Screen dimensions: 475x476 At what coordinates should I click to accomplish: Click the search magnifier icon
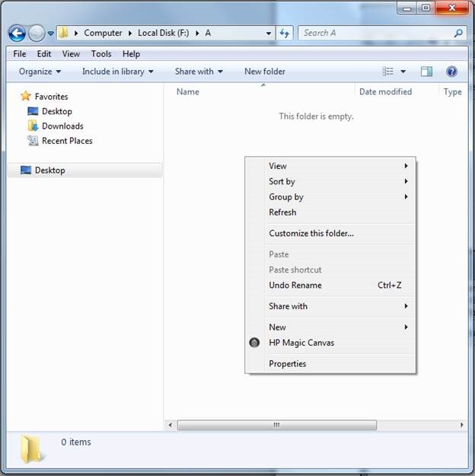pos(458,33)
